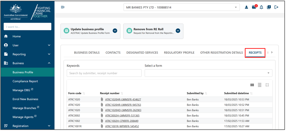Click the Remove from RE Roll form icon
Image resolution: width=286 pixels, height=132 pixels.
[129, 31]
